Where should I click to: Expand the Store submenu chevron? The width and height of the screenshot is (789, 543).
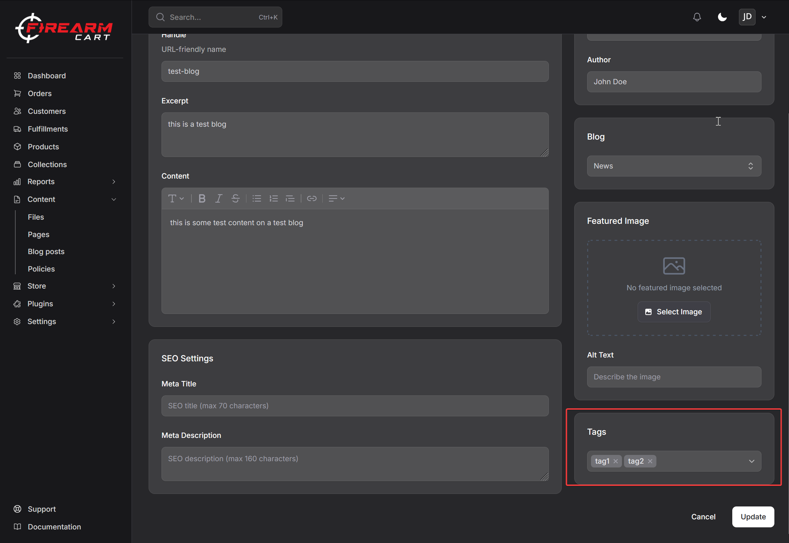click(113, 286)
